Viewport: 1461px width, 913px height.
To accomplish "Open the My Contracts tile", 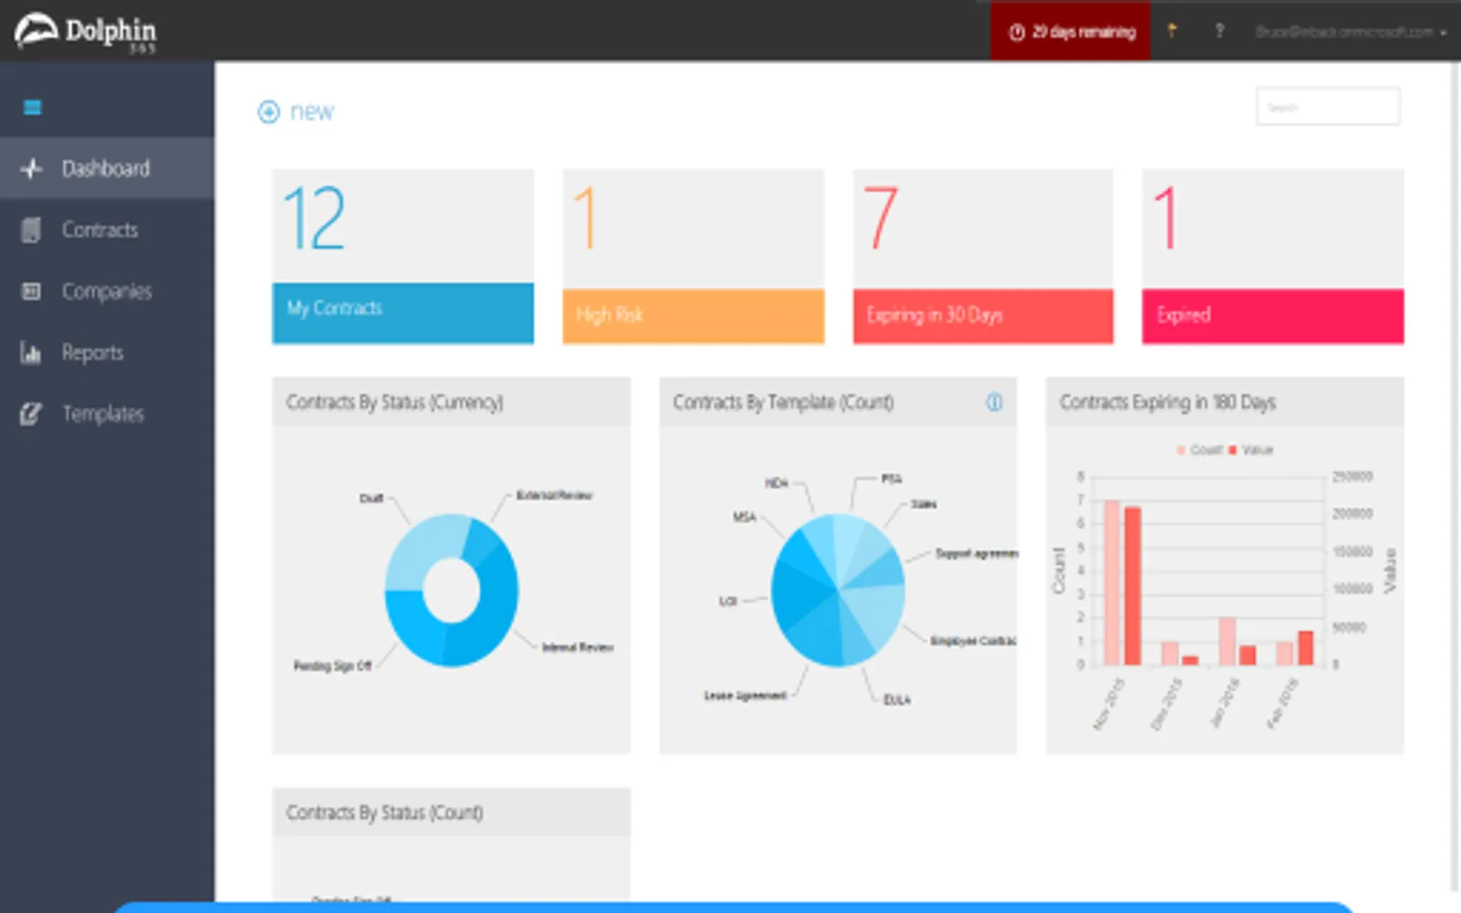I will coord(403,257).
